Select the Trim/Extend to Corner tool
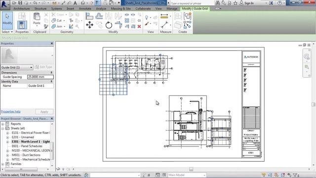 point(118,25)
